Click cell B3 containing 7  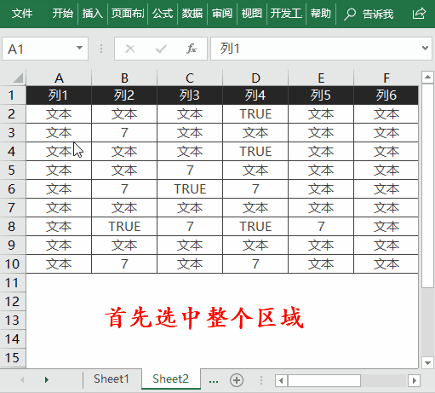[x=124, y=133]
